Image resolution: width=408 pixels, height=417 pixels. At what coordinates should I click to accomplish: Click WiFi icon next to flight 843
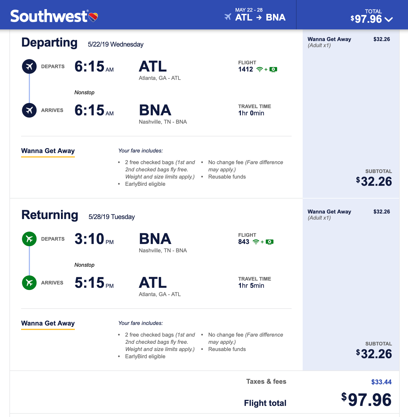point(256,242)
